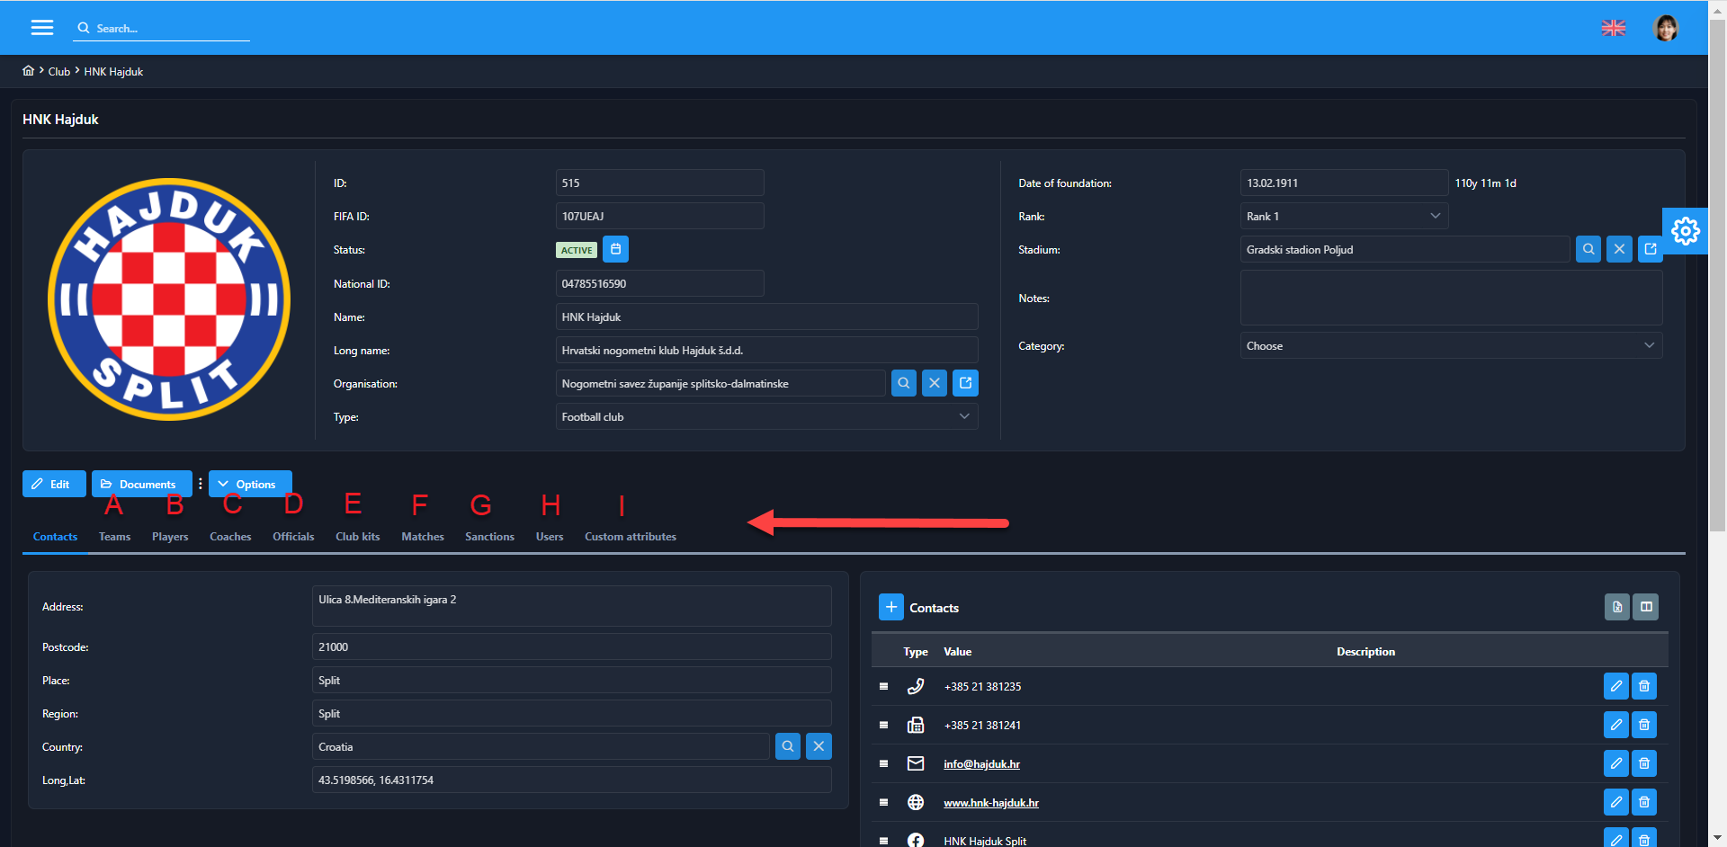Search for a stadium using magnifier icon
Image resolution: width=1727 pixels, height=847 pixels.
coord(1588,249)
